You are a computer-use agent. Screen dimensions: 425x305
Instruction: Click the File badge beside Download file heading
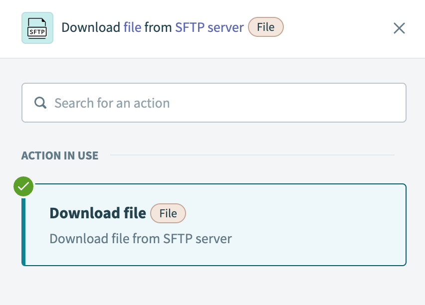[168, 213]
